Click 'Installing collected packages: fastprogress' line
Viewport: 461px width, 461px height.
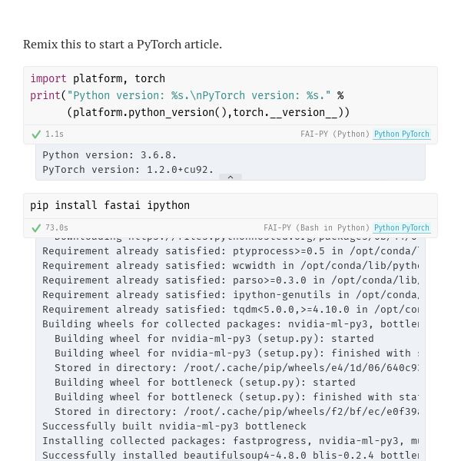click(x=230, y=441)
